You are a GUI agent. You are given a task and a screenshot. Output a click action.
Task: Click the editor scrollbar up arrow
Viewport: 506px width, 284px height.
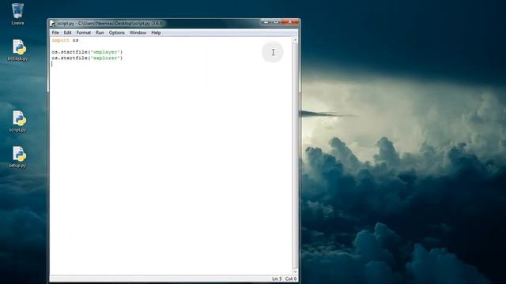pyautogui.click(x=295, y=40)
